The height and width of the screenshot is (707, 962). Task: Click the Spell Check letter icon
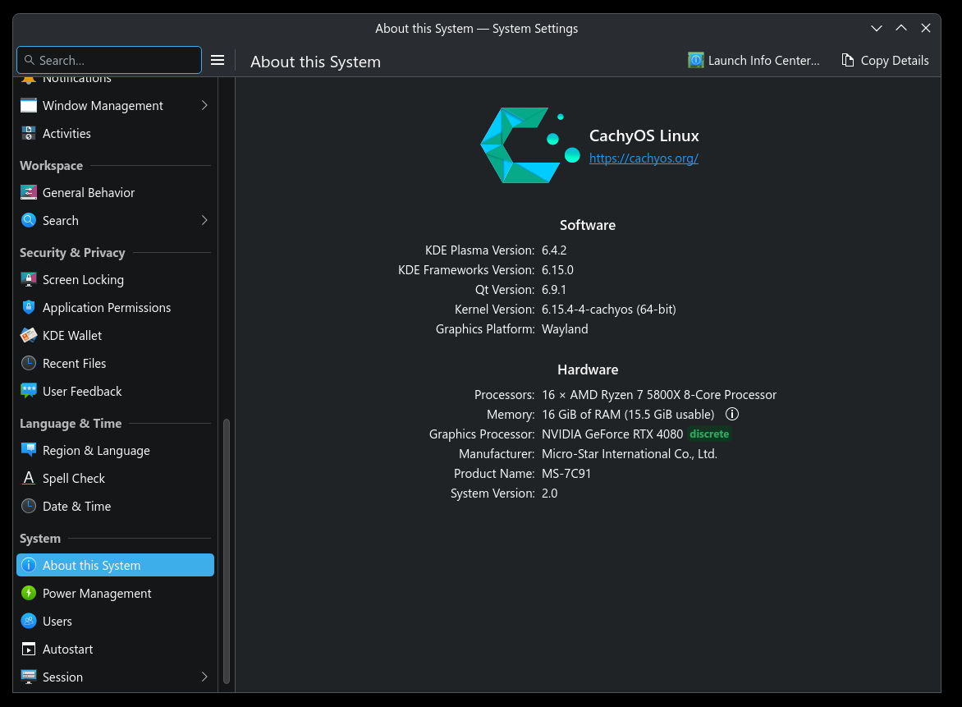[29, 479]
